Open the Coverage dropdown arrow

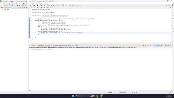(x=39, y=5)
